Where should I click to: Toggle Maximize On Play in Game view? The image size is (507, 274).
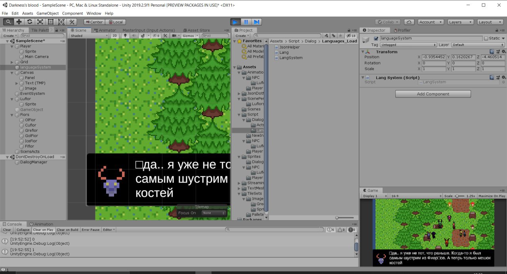coord(492,196)
